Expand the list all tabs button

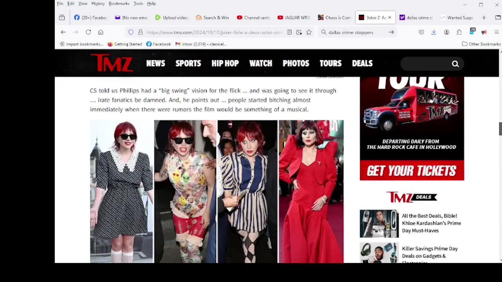coord(498,18)
